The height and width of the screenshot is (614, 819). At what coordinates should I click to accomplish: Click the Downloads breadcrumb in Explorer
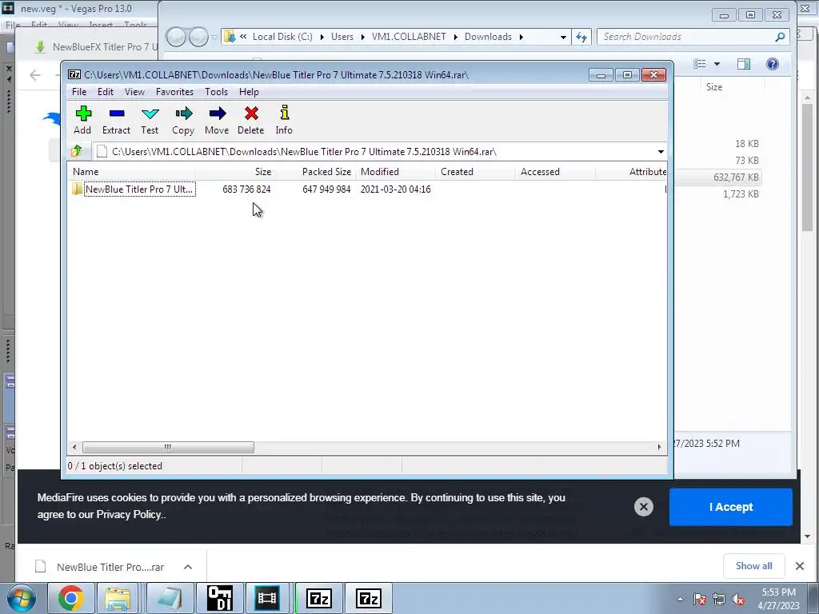pyautogui.click(x=488, y=37)
